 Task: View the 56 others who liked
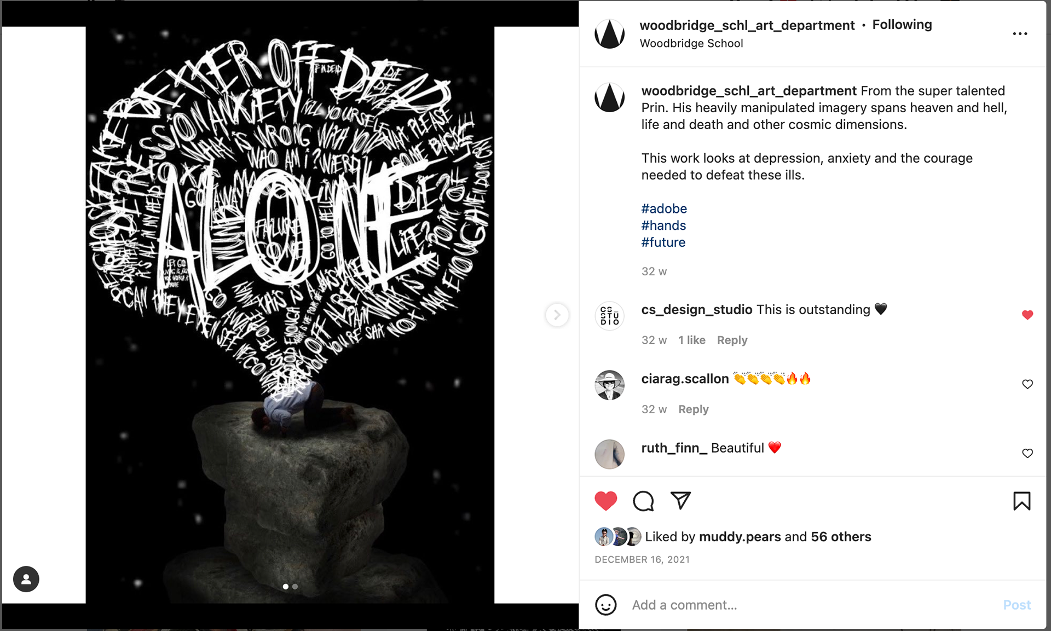[x=841, y=537]
